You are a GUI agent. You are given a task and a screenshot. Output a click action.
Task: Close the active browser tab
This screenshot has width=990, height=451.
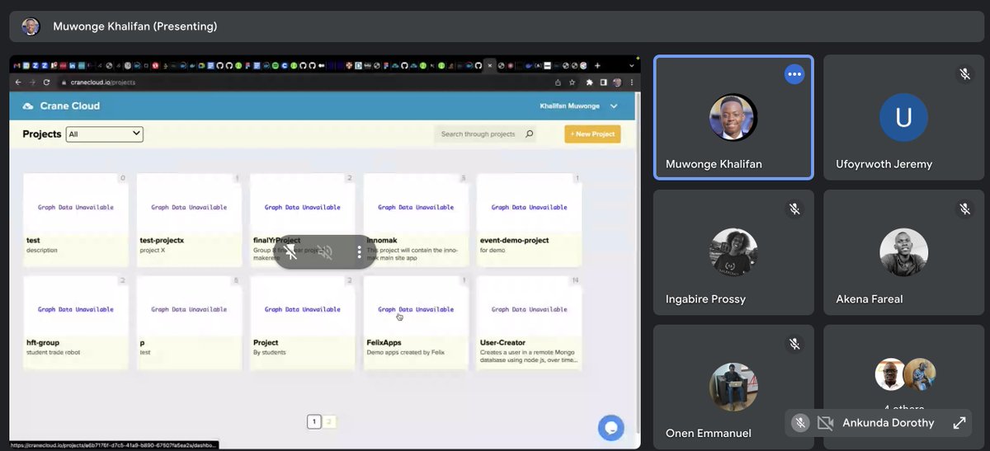pyautogui.click(x=489, y=65)
